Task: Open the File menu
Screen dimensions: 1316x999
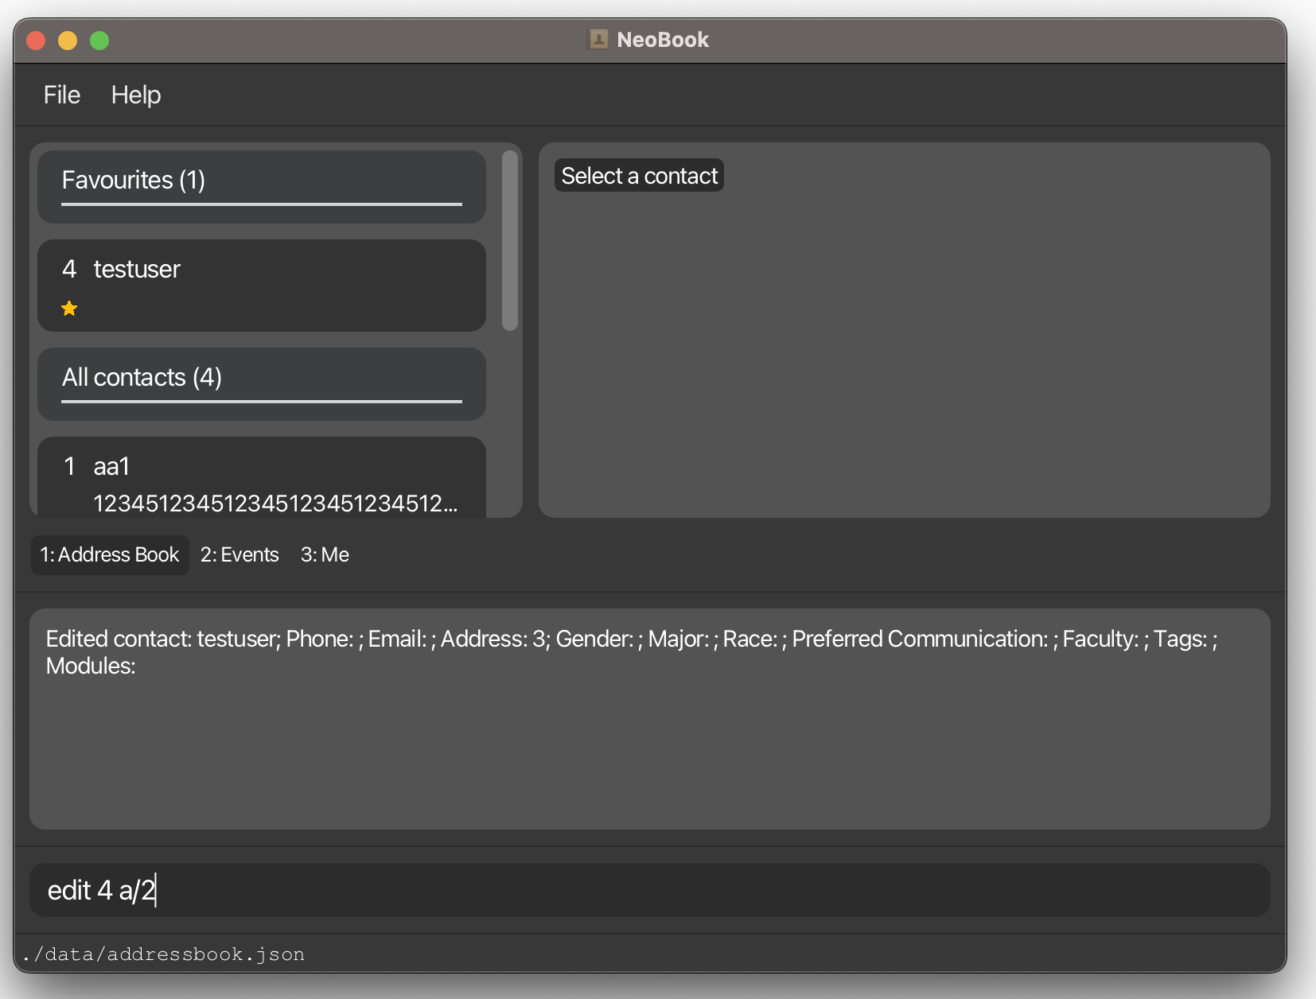Action: pos(61,95)
